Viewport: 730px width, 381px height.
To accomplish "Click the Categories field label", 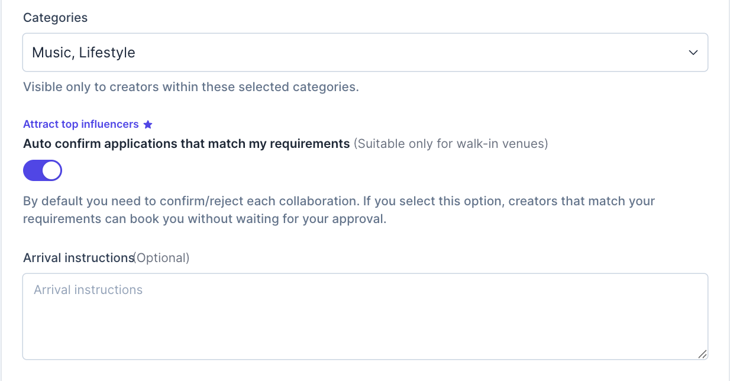I will (x=55, y=18).
